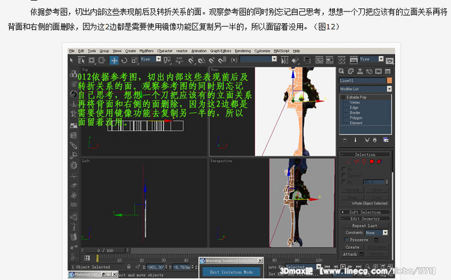The image size is (451, 280).
Task: Toggle the Spinner Snap icon
Action: click(222, 60)
